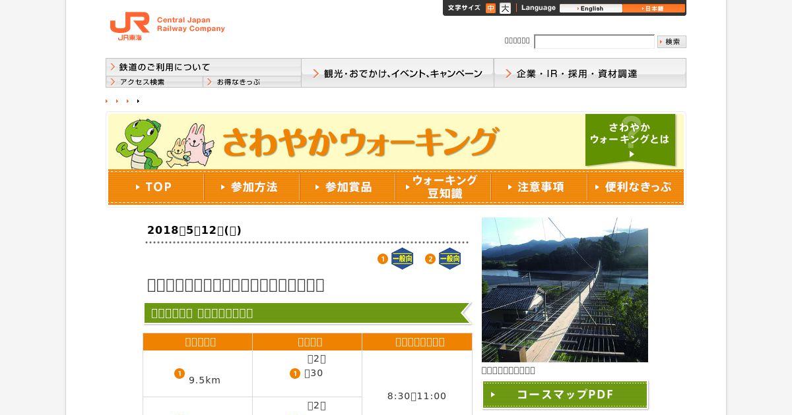Click the 2018 5 12 date heading
The width and height of the screenshot is (792, 415).
(194, 230)
